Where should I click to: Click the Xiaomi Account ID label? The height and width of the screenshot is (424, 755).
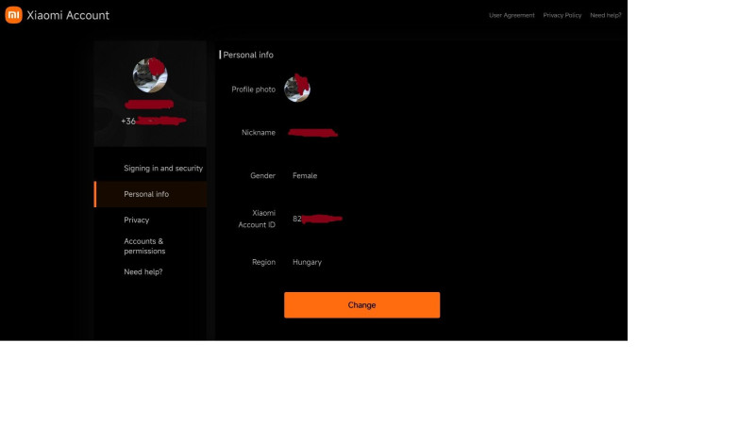pos(257,219)
